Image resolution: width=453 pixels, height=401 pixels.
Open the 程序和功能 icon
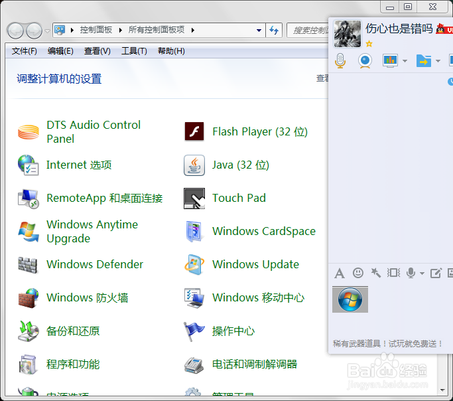click(28, 364)
